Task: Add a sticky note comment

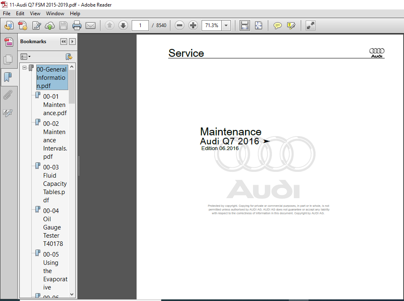Action: (277, 25)
